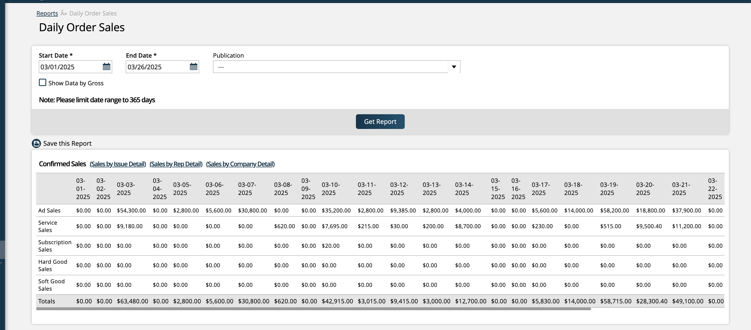Click into the Publication combo box field

click(330, 67)
